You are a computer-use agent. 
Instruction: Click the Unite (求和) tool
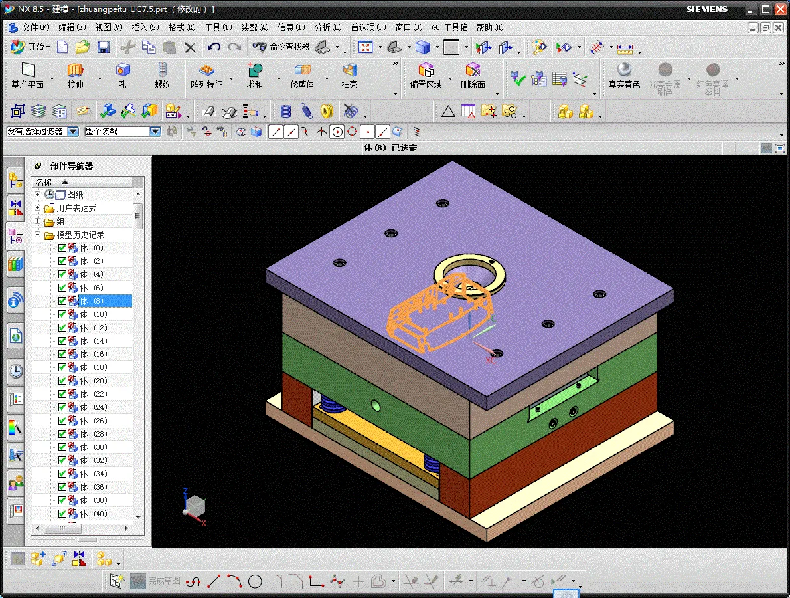point(254,76)
